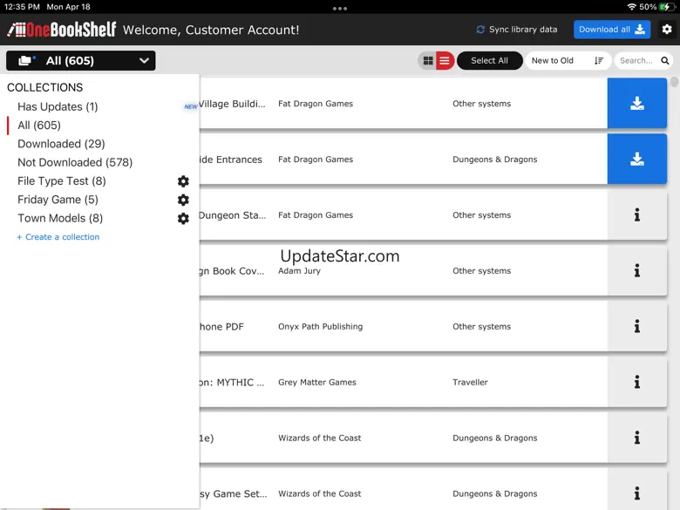The height and width of the screenshot is (510, 680).
Task: Select Has Updates (1) collection
Action: [x=58, y=106]
